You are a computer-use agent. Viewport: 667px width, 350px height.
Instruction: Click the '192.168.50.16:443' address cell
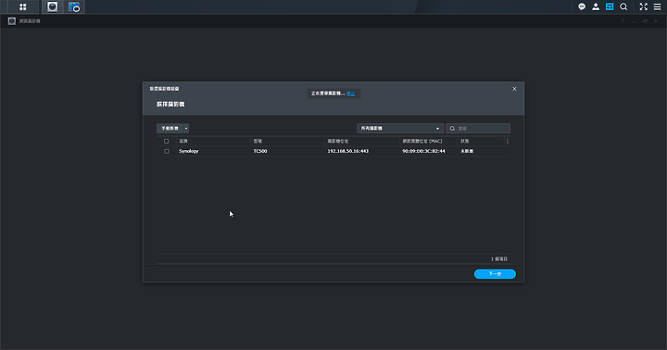tap(347, 152)
